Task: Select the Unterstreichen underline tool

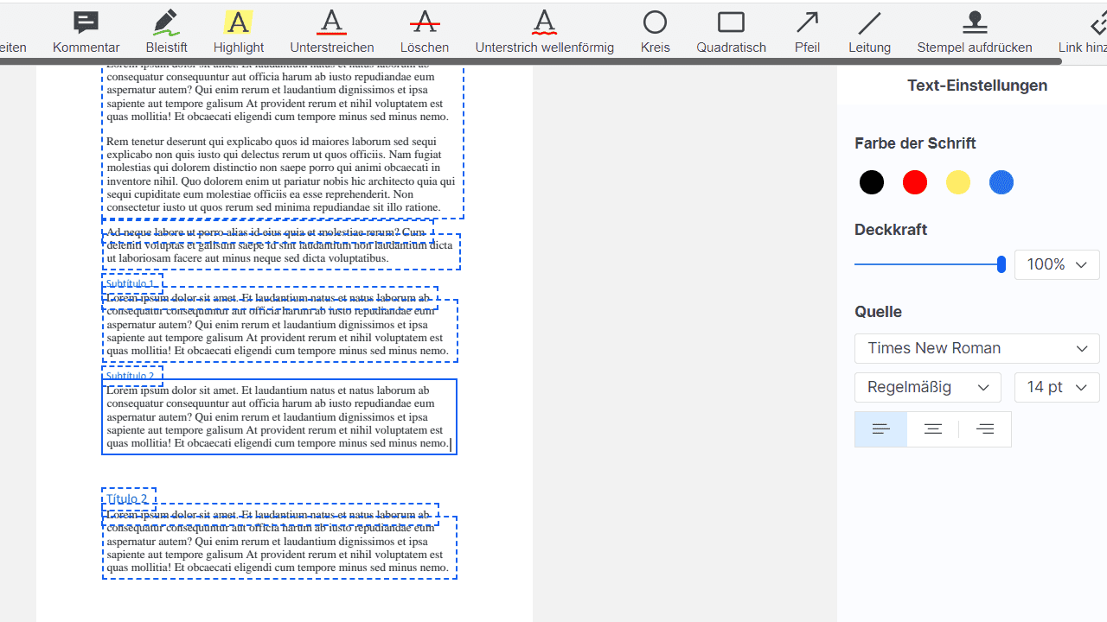Action: (x=331, y=32)
